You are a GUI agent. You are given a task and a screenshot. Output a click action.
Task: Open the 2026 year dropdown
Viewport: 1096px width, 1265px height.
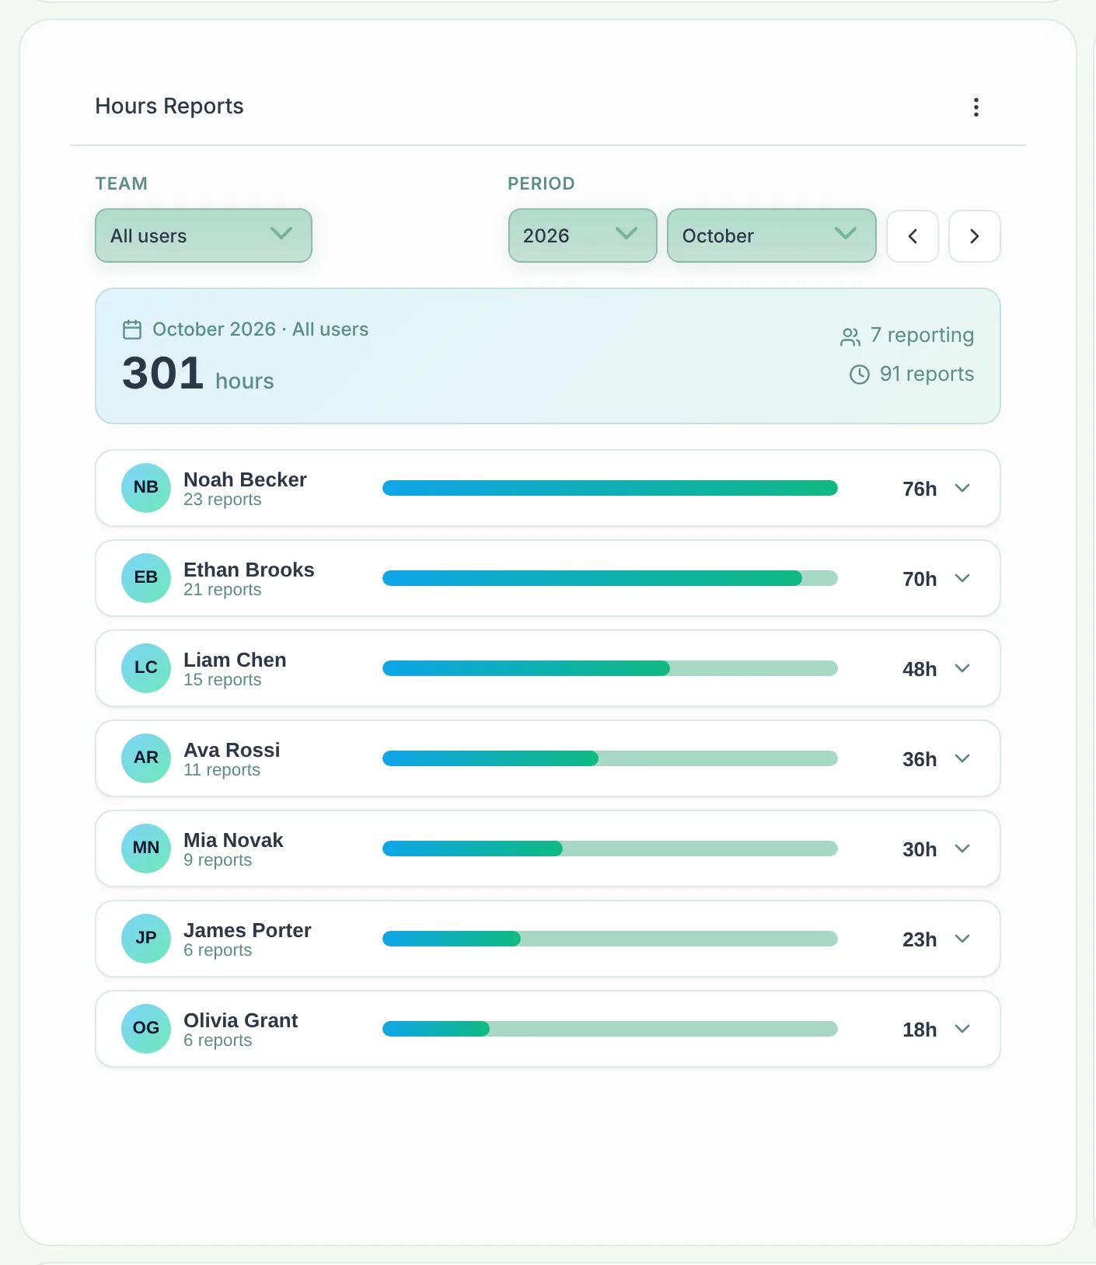(x=582, y=235)
